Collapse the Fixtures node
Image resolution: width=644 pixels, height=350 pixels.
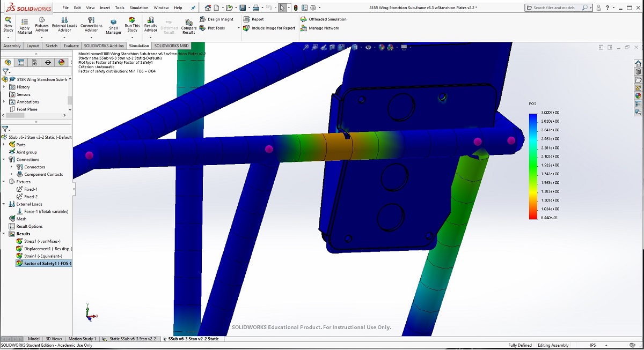(x=4, y=182)
